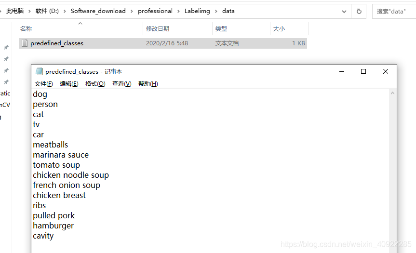Image resolution: width=416 pixels, height=253 pixels.
Task: Click the line 'french onion soup'
Action: pos(67,185)
